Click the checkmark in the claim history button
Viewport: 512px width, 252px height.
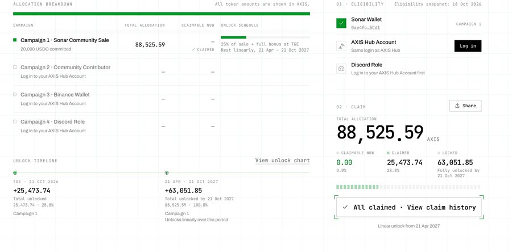(x=345, y=207)
